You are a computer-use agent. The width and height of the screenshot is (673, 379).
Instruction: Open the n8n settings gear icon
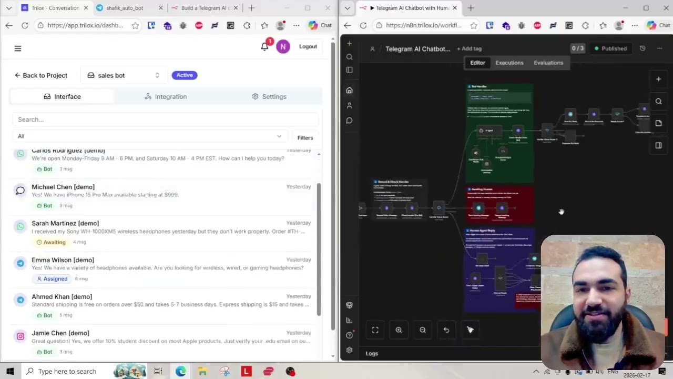click(x=349, y=350)
